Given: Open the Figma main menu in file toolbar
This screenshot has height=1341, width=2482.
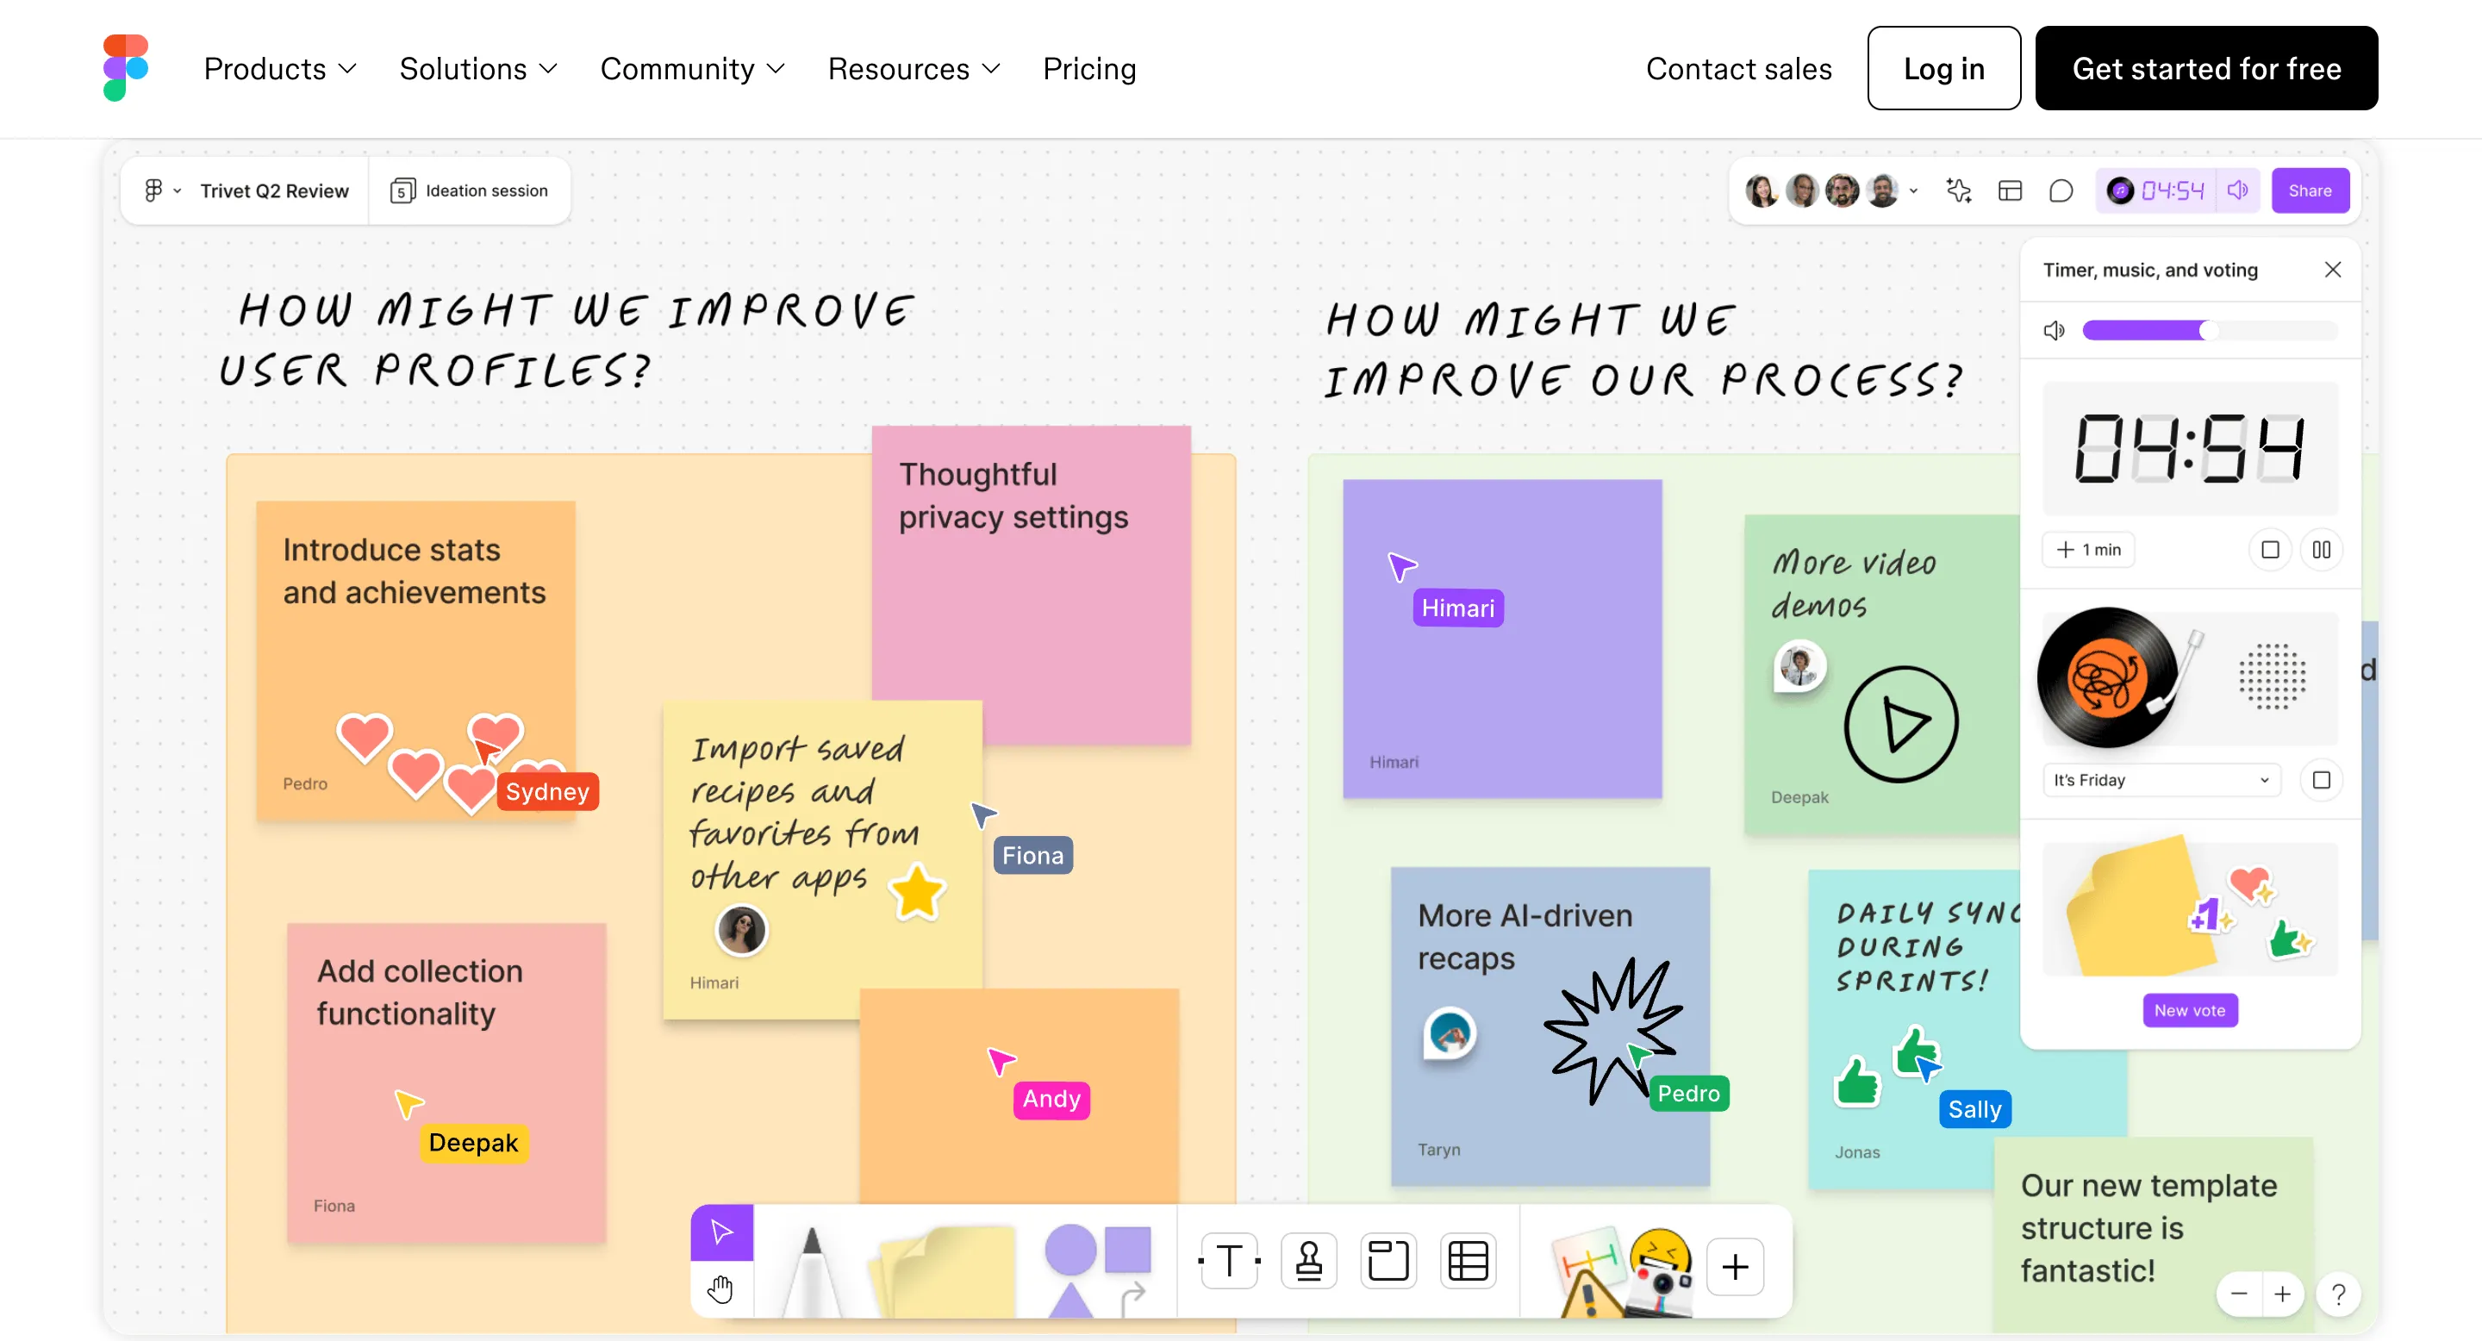Looking at the screenshot, I should 162,190.
